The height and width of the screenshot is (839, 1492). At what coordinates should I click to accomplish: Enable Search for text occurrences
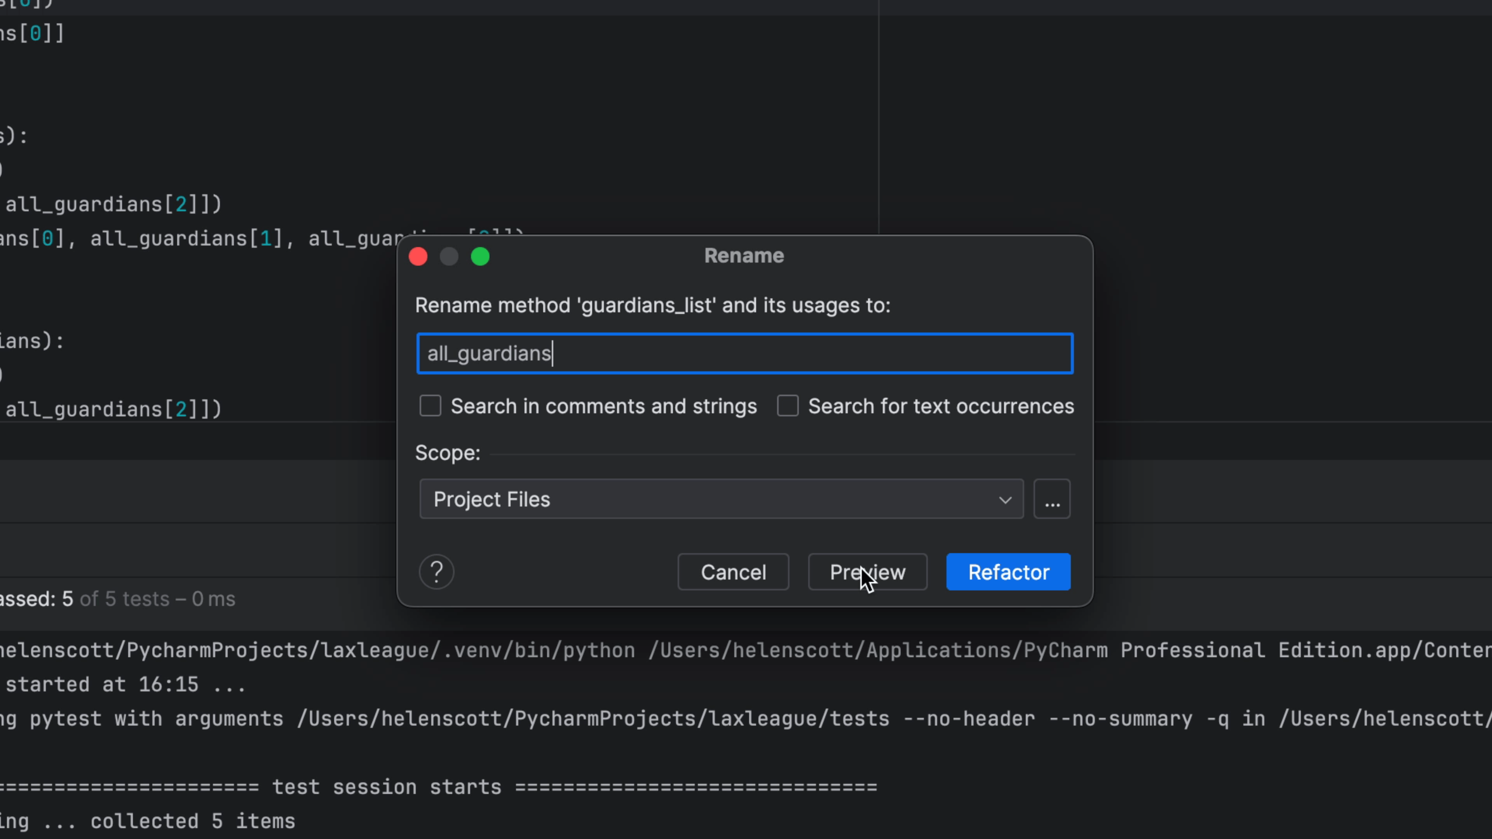[788, 406]
